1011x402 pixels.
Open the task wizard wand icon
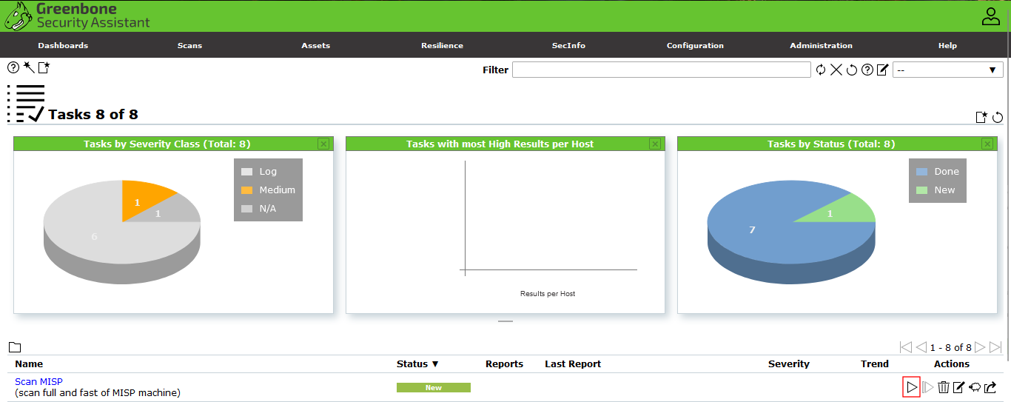click(x=29, y=67)
